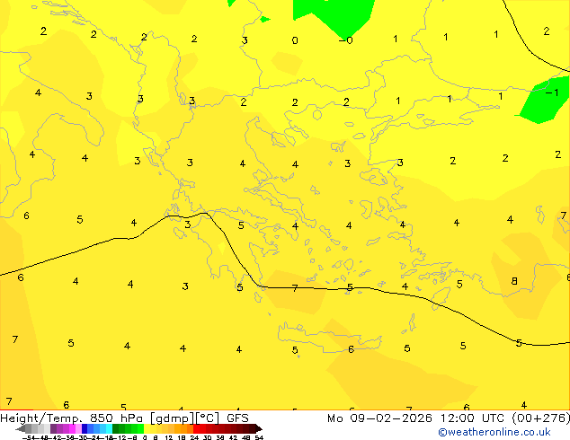Click the '24' legend scale label
The height and width of the screenshot is (440, 570).
194,437
